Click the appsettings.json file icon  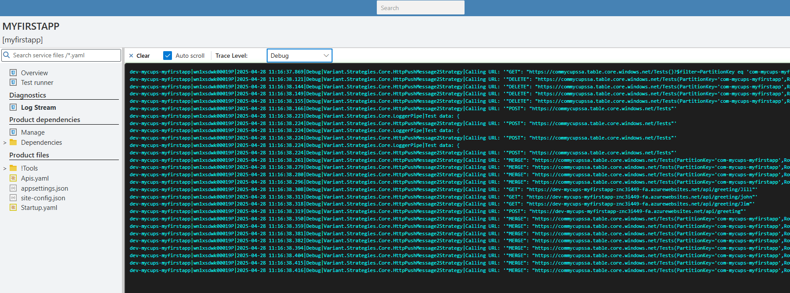click(x=13, y=188)
